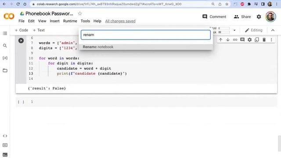This screenshot has height=158, width=281.
Task: Open the Edit menu
Action: pyautogui.click(x=31, y=21)
